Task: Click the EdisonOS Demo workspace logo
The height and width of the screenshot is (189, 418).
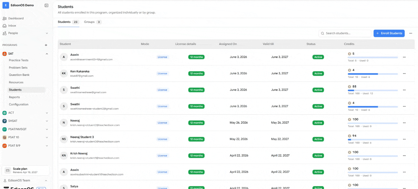Action: tap(6, 5)
